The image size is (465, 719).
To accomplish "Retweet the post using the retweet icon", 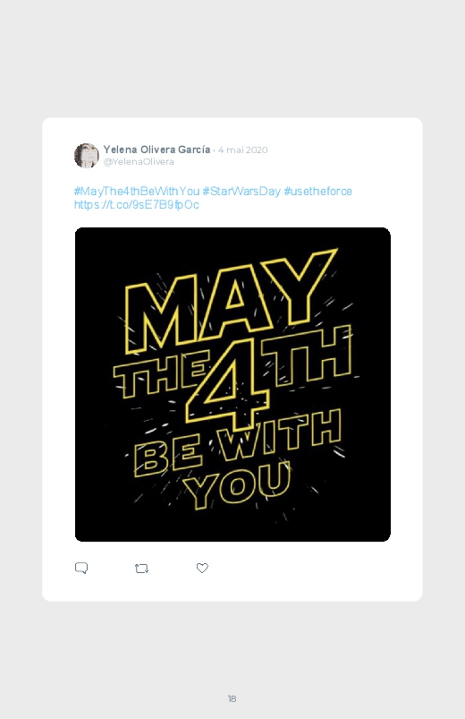I will click(141, 569).
